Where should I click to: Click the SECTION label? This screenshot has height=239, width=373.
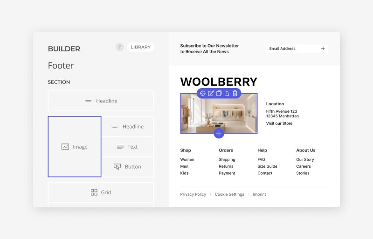pyautogui.click(x=59, y=82)
